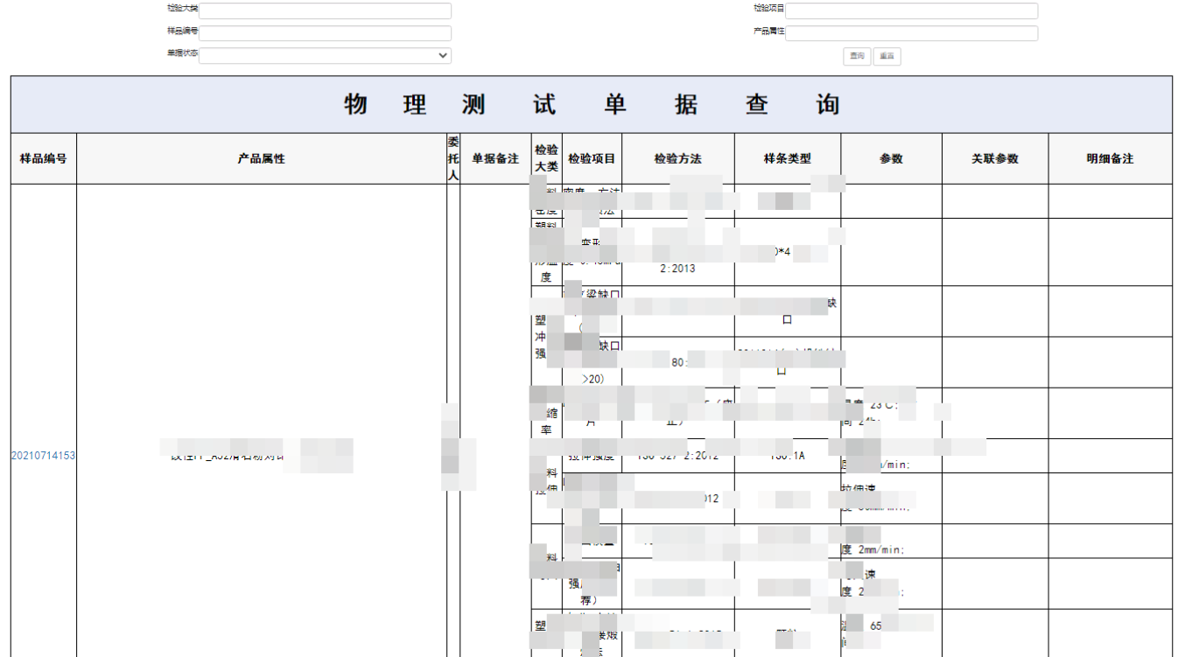Open the 单据状态 dropdown
Image resolution: width=1178 pixels, height=657 pixels.
click(x=326, y=55)
